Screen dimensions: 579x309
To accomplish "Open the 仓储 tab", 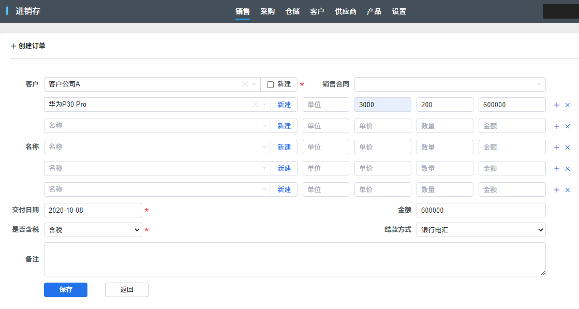I will pyautogui.click(x=292, y=11).
